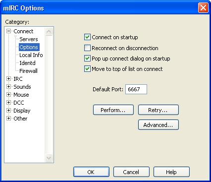Open Help for mIRC Options
This screenshot has width=211, height=182.
click(x=171, y=172)
